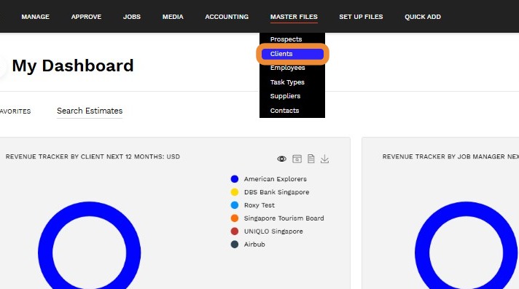Open the report document icon on the Revenue Tracker by Client panel
Screen dimensions: 519x289
click(311, 159)
